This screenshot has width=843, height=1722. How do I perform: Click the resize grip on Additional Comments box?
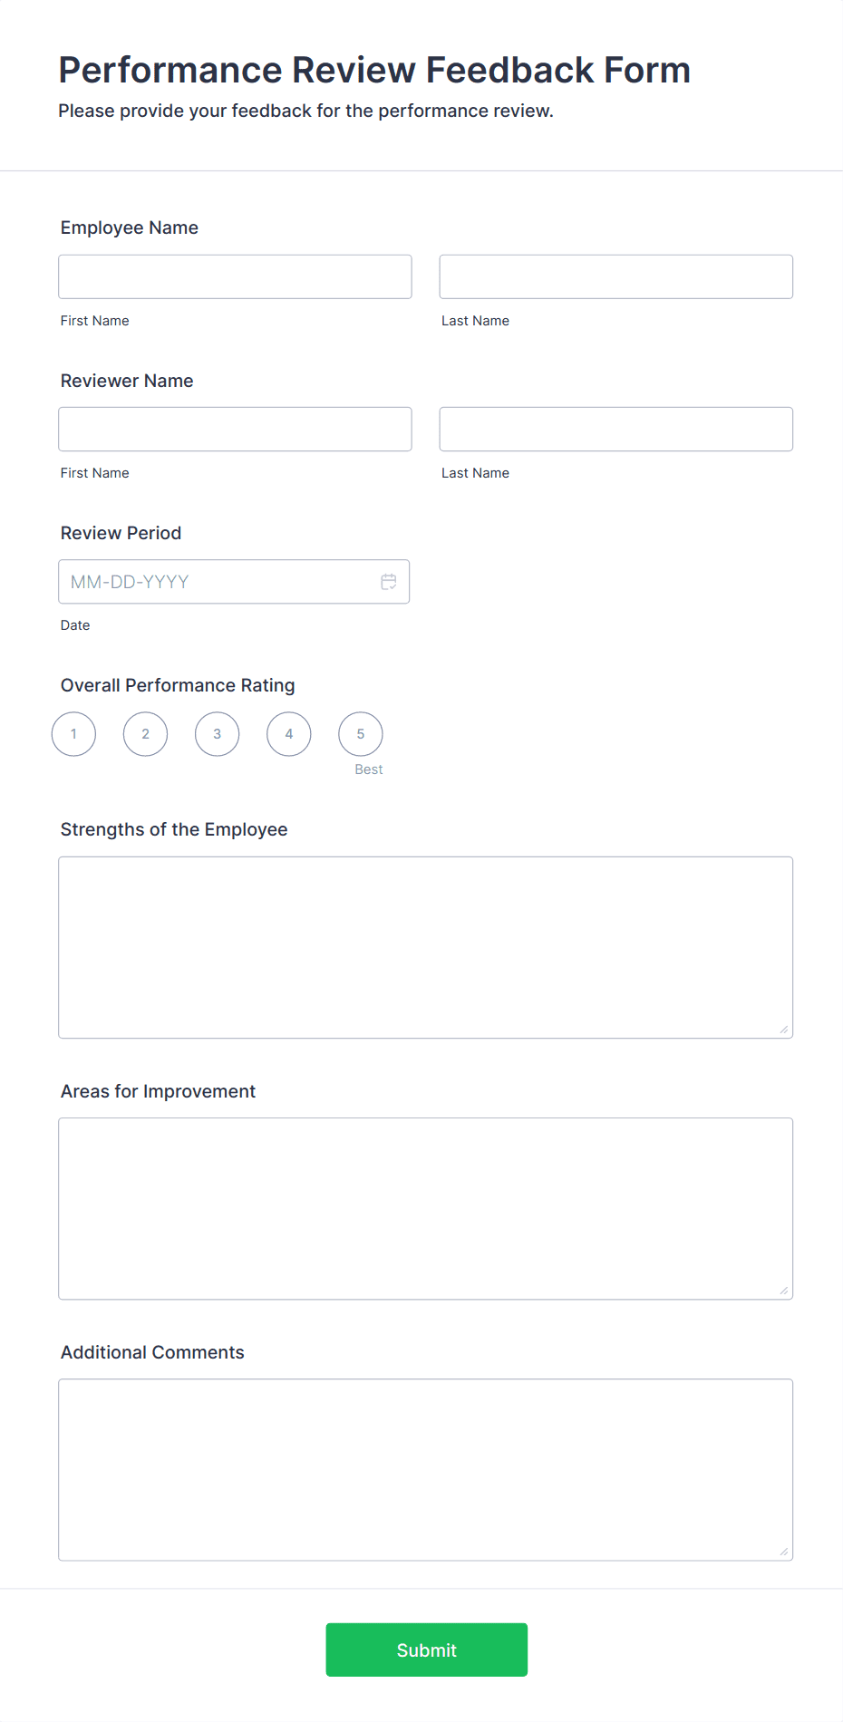coord(783,1552)
